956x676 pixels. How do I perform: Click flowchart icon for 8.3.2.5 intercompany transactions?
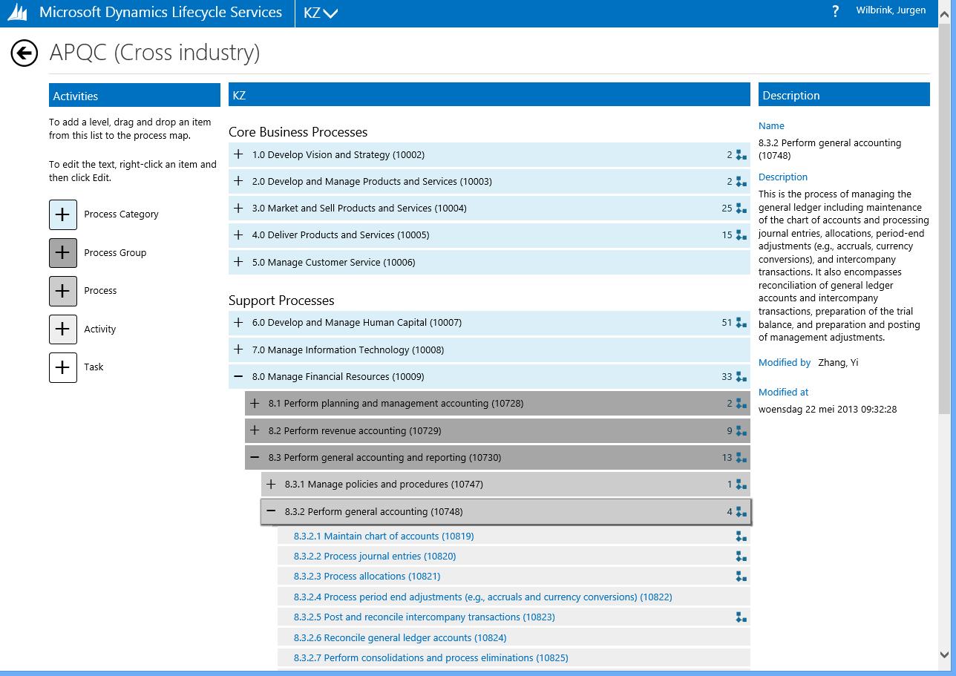(741, 617)
